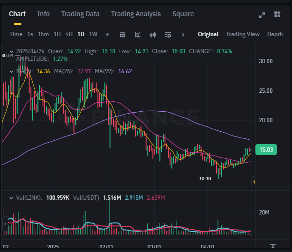Open the more time intervals dropdown
Screen dimensions: 292x252
107,35
